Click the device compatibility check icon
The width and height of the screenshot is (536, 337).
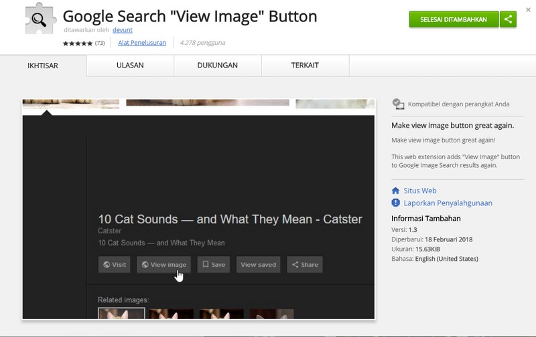point(398,104)
